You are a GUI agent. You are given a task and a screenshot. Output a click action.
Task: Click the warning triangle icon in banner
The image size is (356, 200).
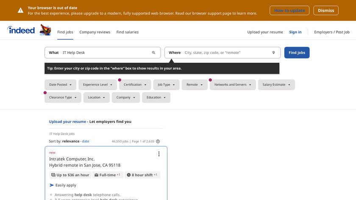21,11
